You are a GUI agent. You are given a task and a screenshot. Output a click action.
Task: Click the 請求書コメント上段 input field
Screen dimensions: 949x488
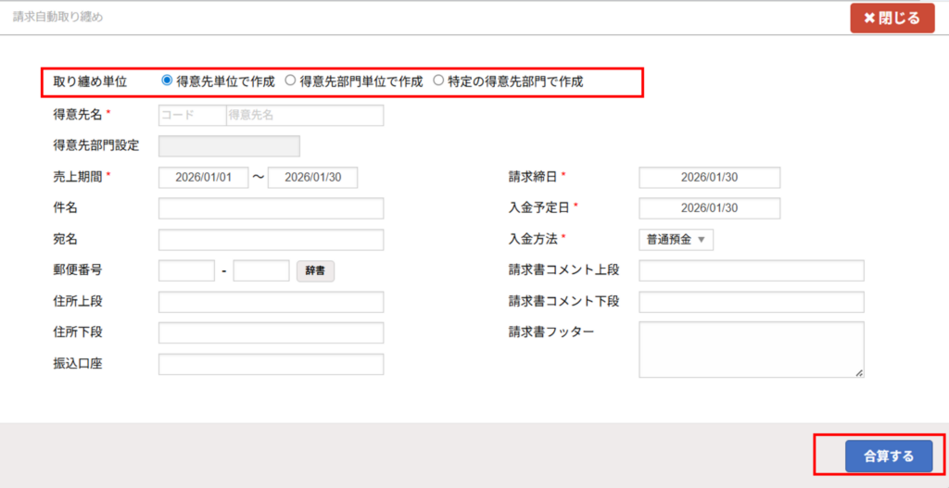[751, 270]
